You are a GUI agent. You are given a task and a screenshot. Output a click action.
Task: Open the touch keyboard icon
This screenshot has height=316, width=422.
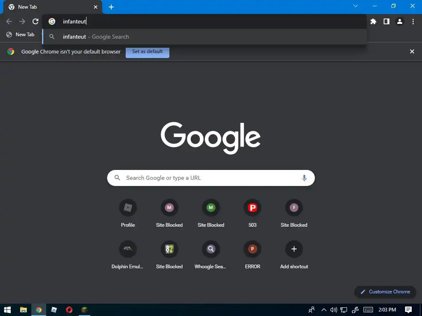tap(368, 310)
